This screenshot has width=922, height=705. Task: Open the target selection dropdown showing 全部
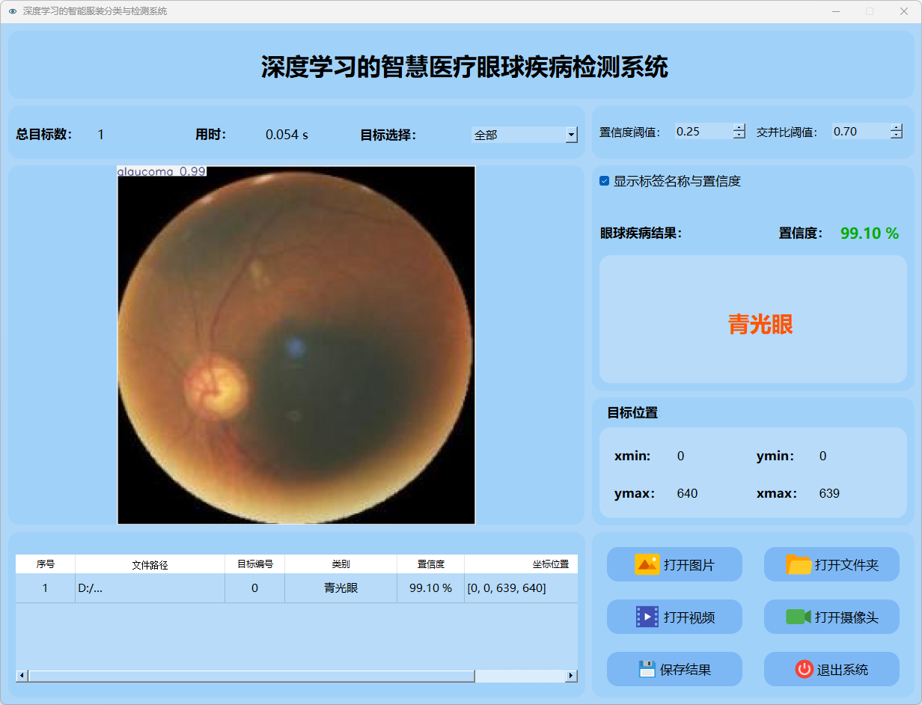[x=571, y=135]
